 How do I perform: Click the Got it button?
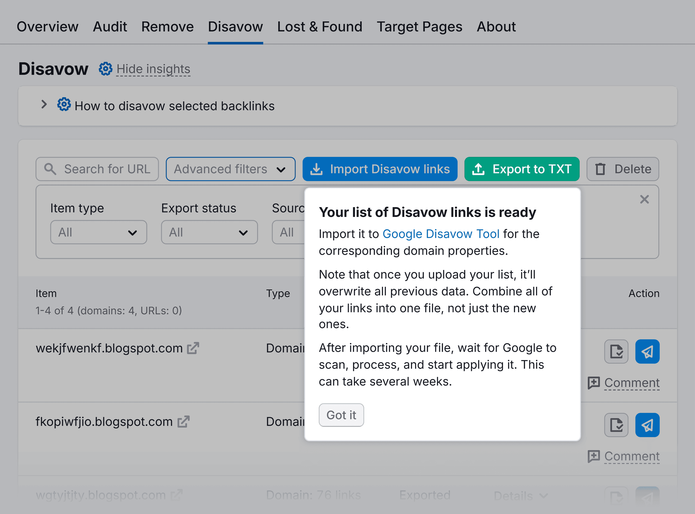click(x=341, y=415)
